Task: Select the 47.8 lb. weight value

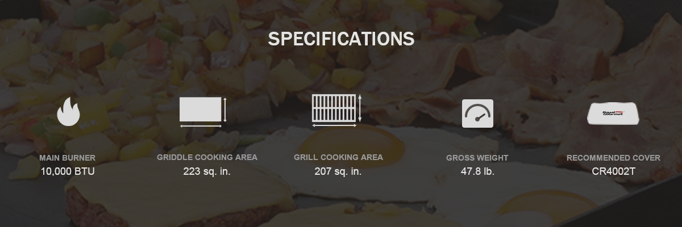Action: tap(477, 171)
